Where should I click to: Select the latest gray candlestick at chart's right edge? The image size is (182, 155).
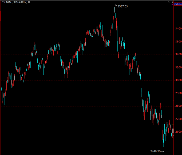172,130
